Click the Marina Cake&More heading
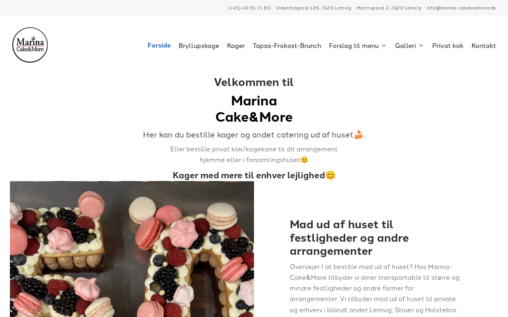Image resolution: width=508 pixels, height=317 pixels. point(254,109)
